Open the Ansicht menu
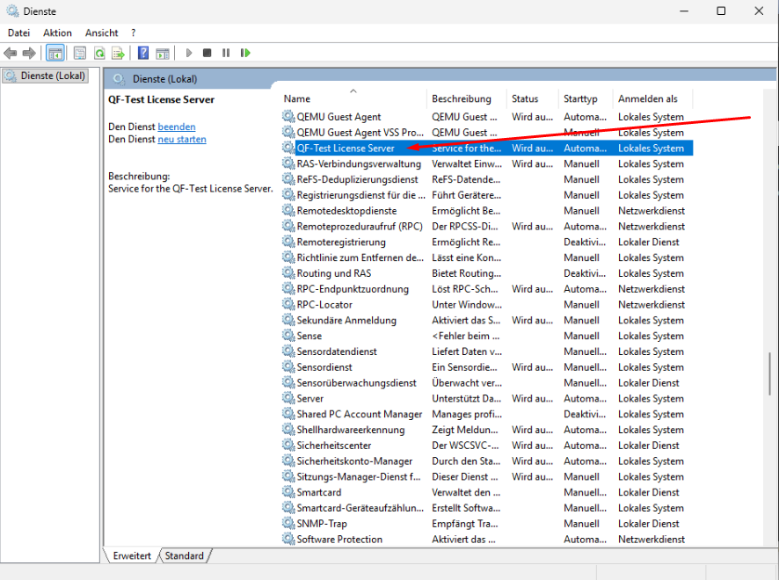Image resolution: width=779 pixels, height=580 pixels. coord(101,33)
